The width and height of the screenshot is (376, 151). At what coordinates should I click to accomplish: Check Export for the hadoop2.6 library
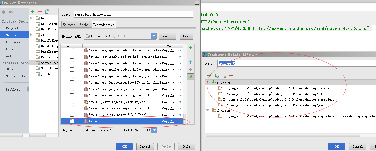coord(72,121)
